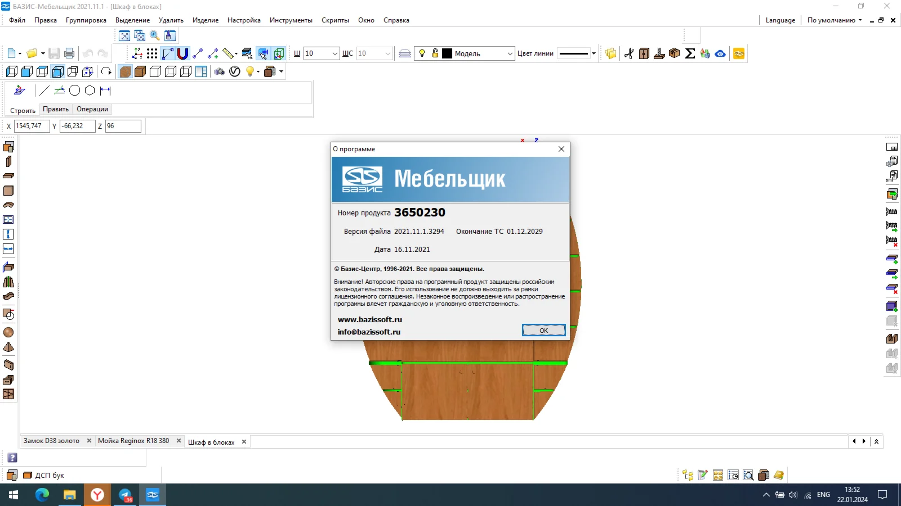Viewport: 901px width, 506px height.
Task: Click the show-all fit view icon
Action: tap(124, 36)
